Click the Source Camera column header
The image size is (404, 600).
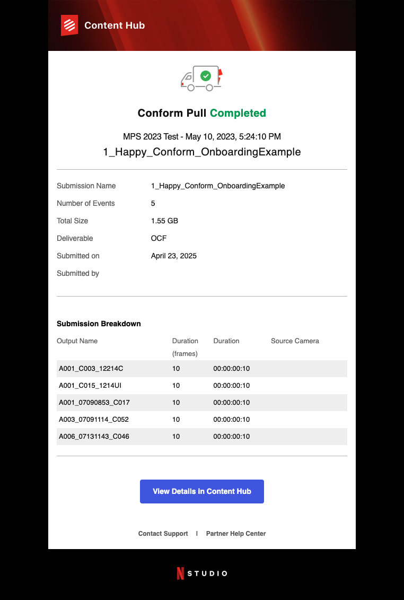tap(295, 341)
